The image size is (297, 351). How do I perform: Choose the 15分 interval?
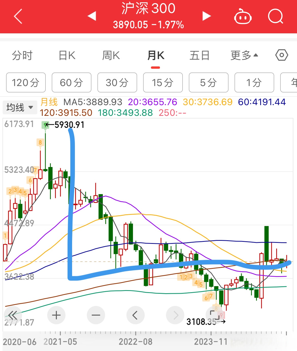coord(163,82)
